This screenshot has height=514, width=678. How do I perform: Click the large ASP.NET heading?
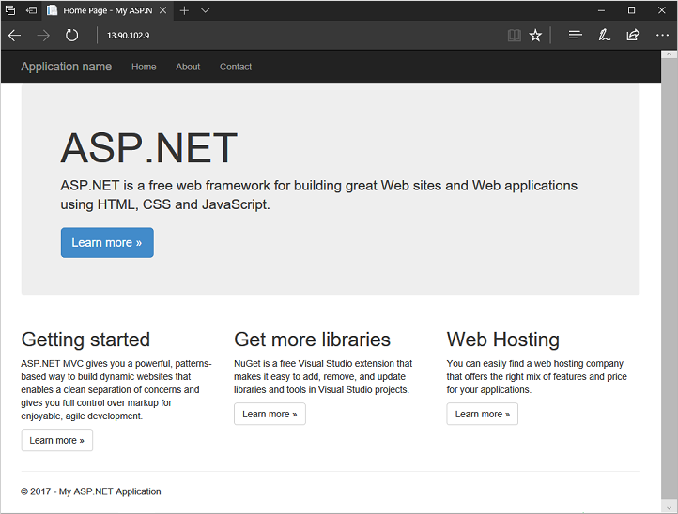[x=148, y=148]
